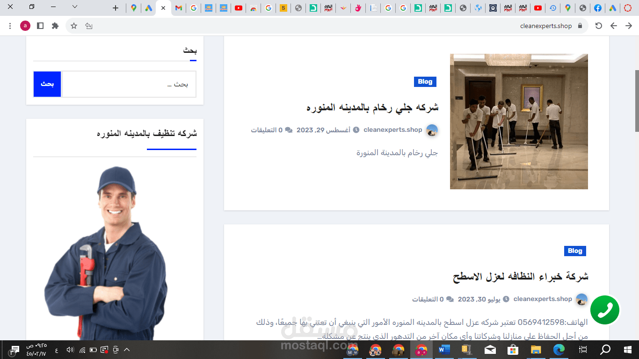This screenshot has width=639, height=359.
Task: Open File Explorer from the taskbar
Action: pyautogui.click(x=536, y=350)
